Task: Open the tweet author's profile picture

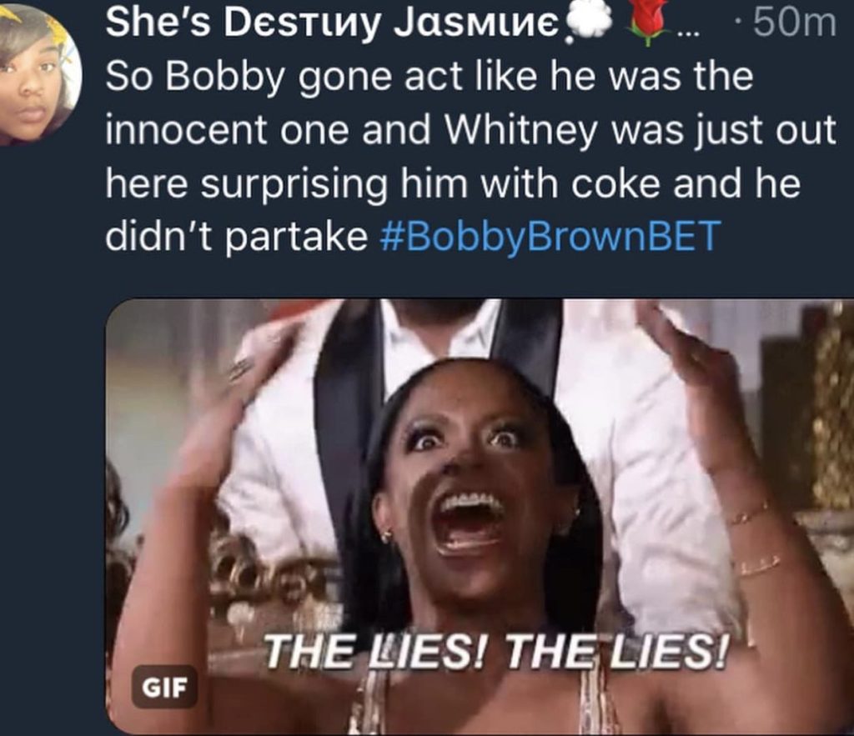Action: coord(38,73)
